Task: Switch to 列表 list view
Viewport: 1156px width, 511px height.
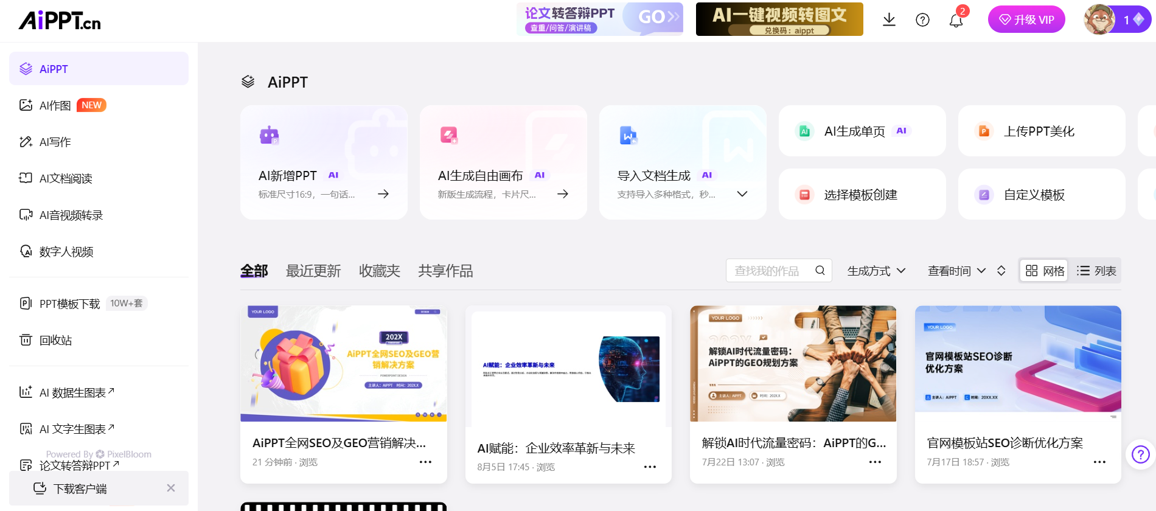Action: (1096, 271)
